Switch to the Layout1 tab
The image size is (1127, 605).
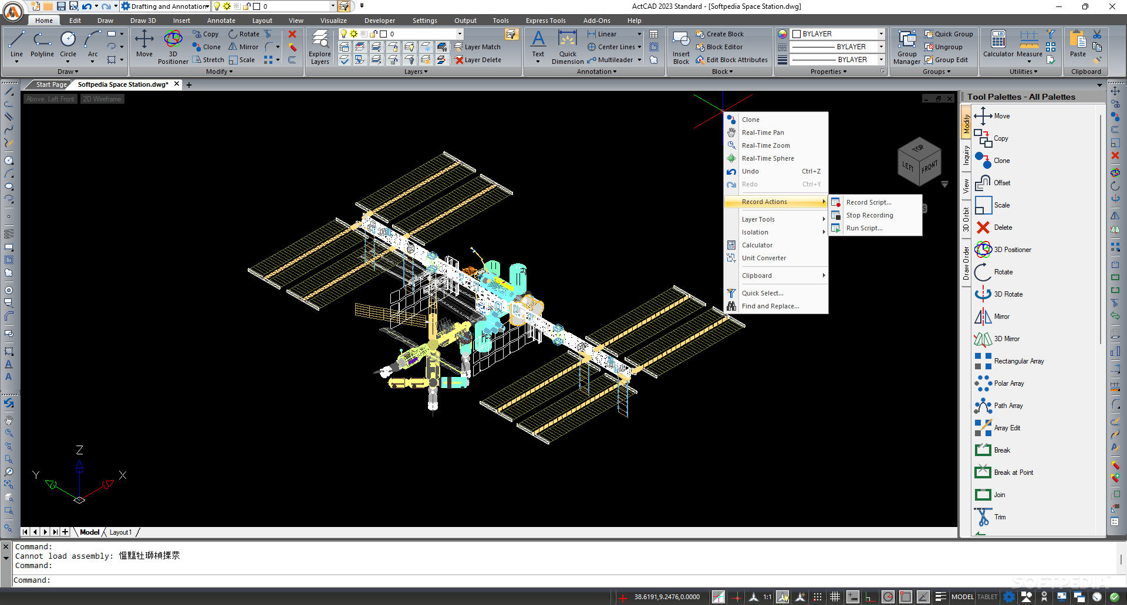point(120,532)
